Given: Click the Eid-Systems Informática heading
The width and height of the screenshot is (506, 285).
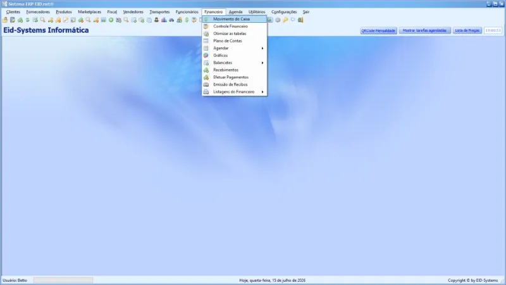Looking at the screenshot, I should coord(46,30).
